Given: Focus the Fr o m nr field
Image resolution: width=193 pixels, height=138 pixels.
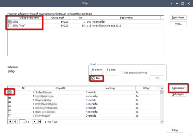Looking at the screenshot, I should 97,73.
